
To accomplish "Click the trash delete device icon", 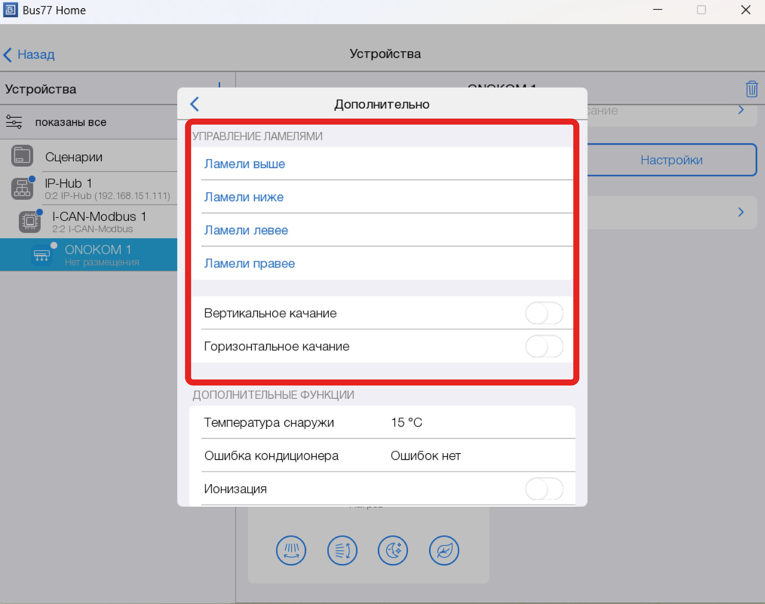I will (751, 89).
